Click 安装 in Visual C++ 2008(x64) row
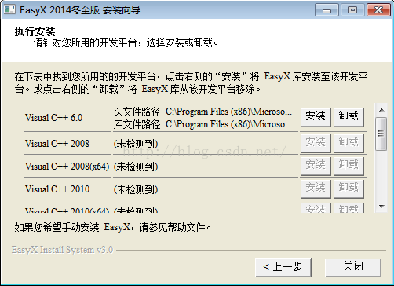This screenshot has height=286, width=394. 316,166
